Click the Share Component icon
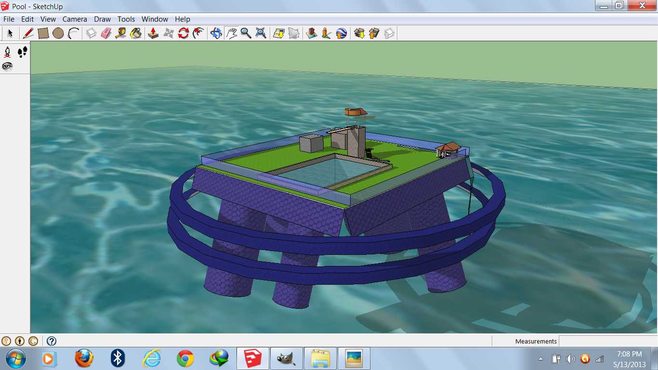 coord(389,33)
